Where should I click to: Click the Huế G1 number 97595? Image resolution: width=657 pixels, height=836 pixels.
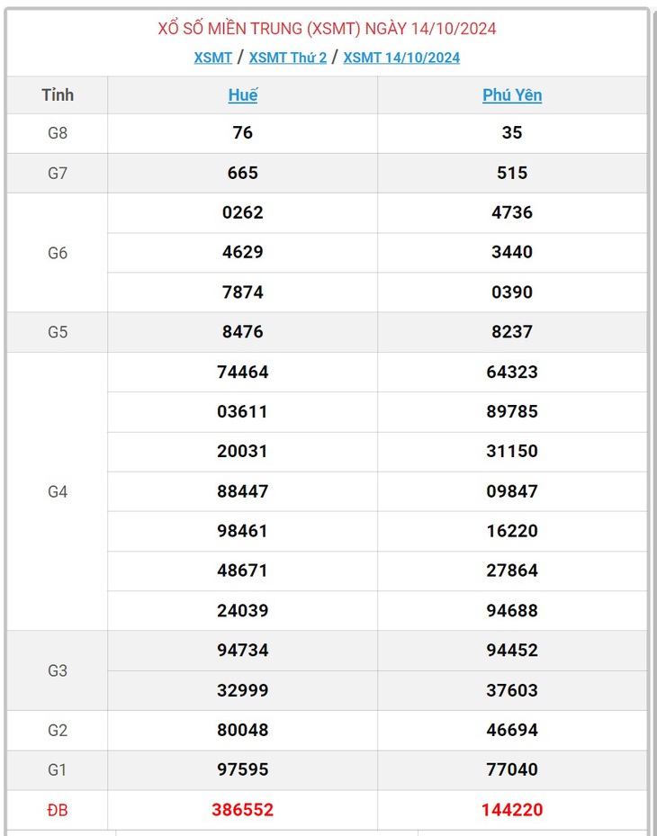click(243, 769)
